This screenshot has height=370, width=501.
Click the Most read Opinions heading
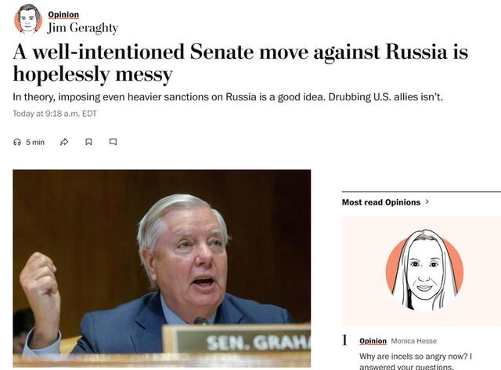click(x=381, y=202)
